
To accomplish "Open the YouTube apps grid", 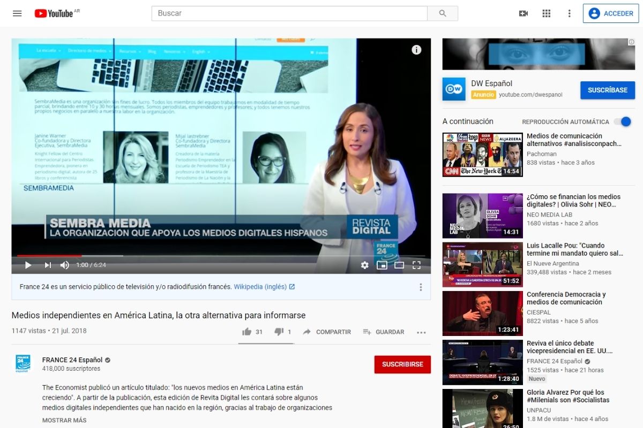I will [547, 13].
